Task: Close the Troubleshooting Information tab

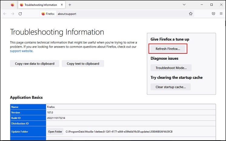Action: tap(62, 5)
